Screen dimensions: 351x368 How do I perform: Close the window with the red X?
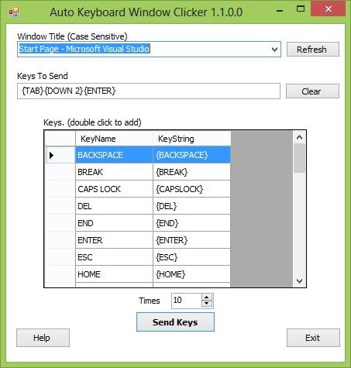click(329, 9)
